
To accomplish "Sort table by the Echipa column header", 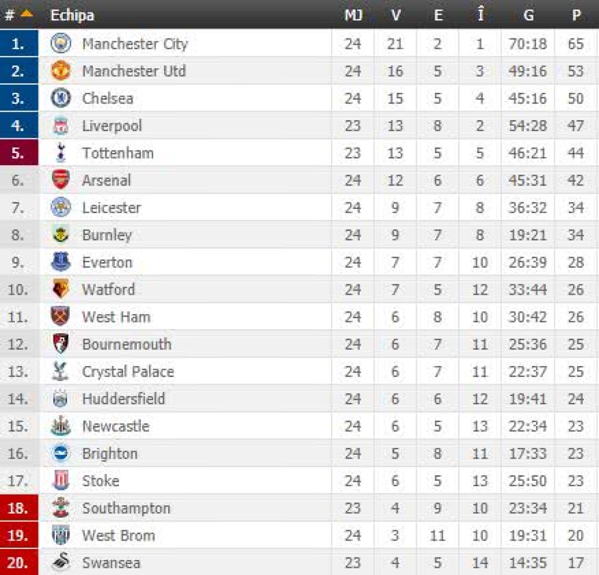I will (72, 15).
